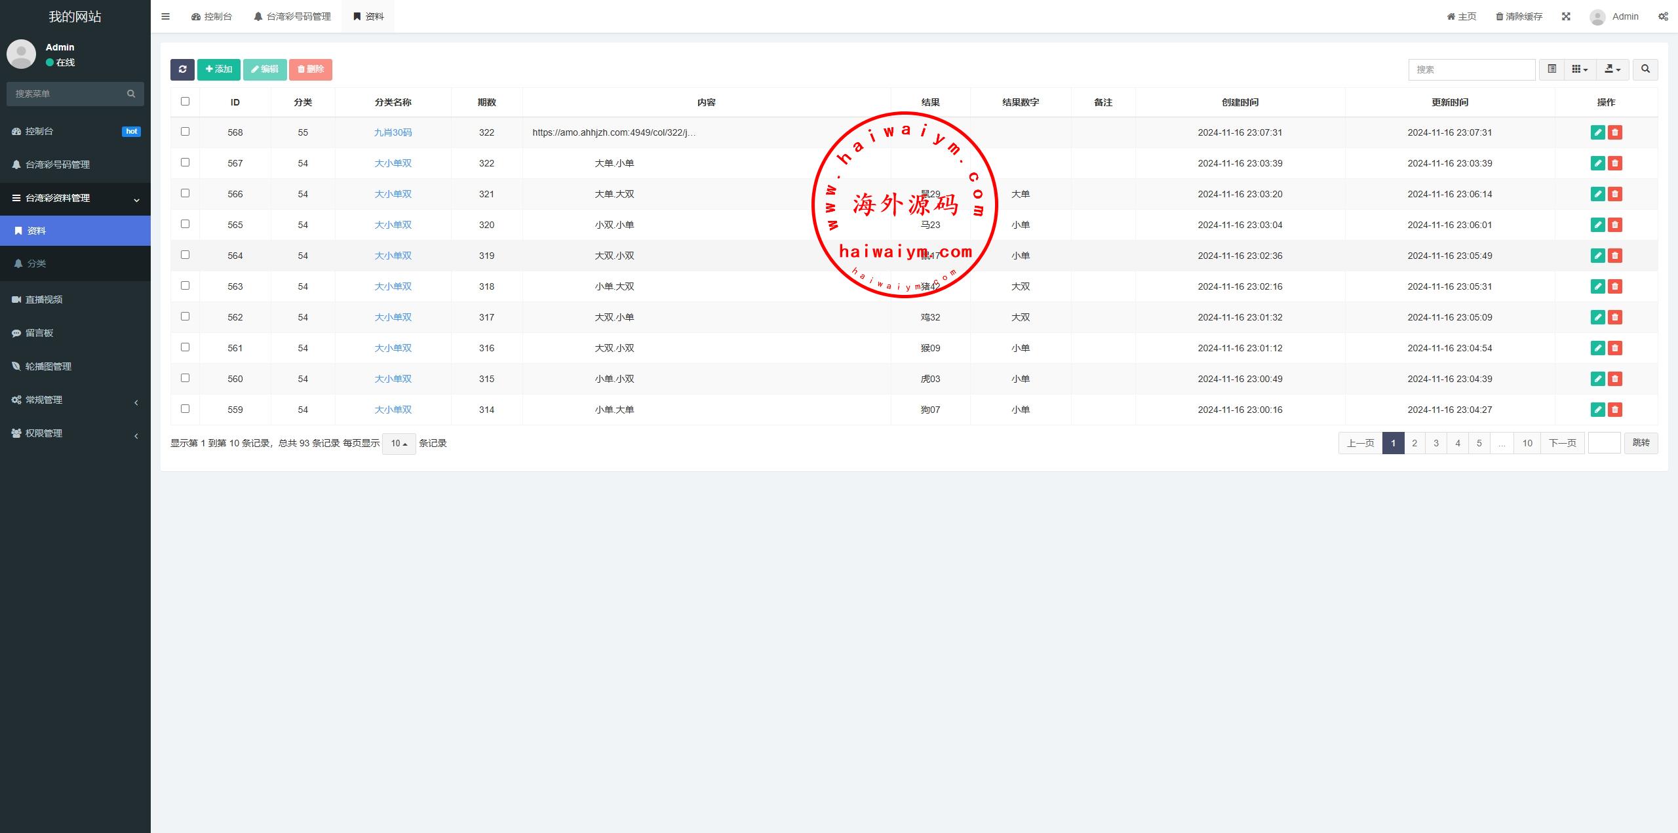Click the table search input field
The image size is (1678, 833).
(1471, 69)
